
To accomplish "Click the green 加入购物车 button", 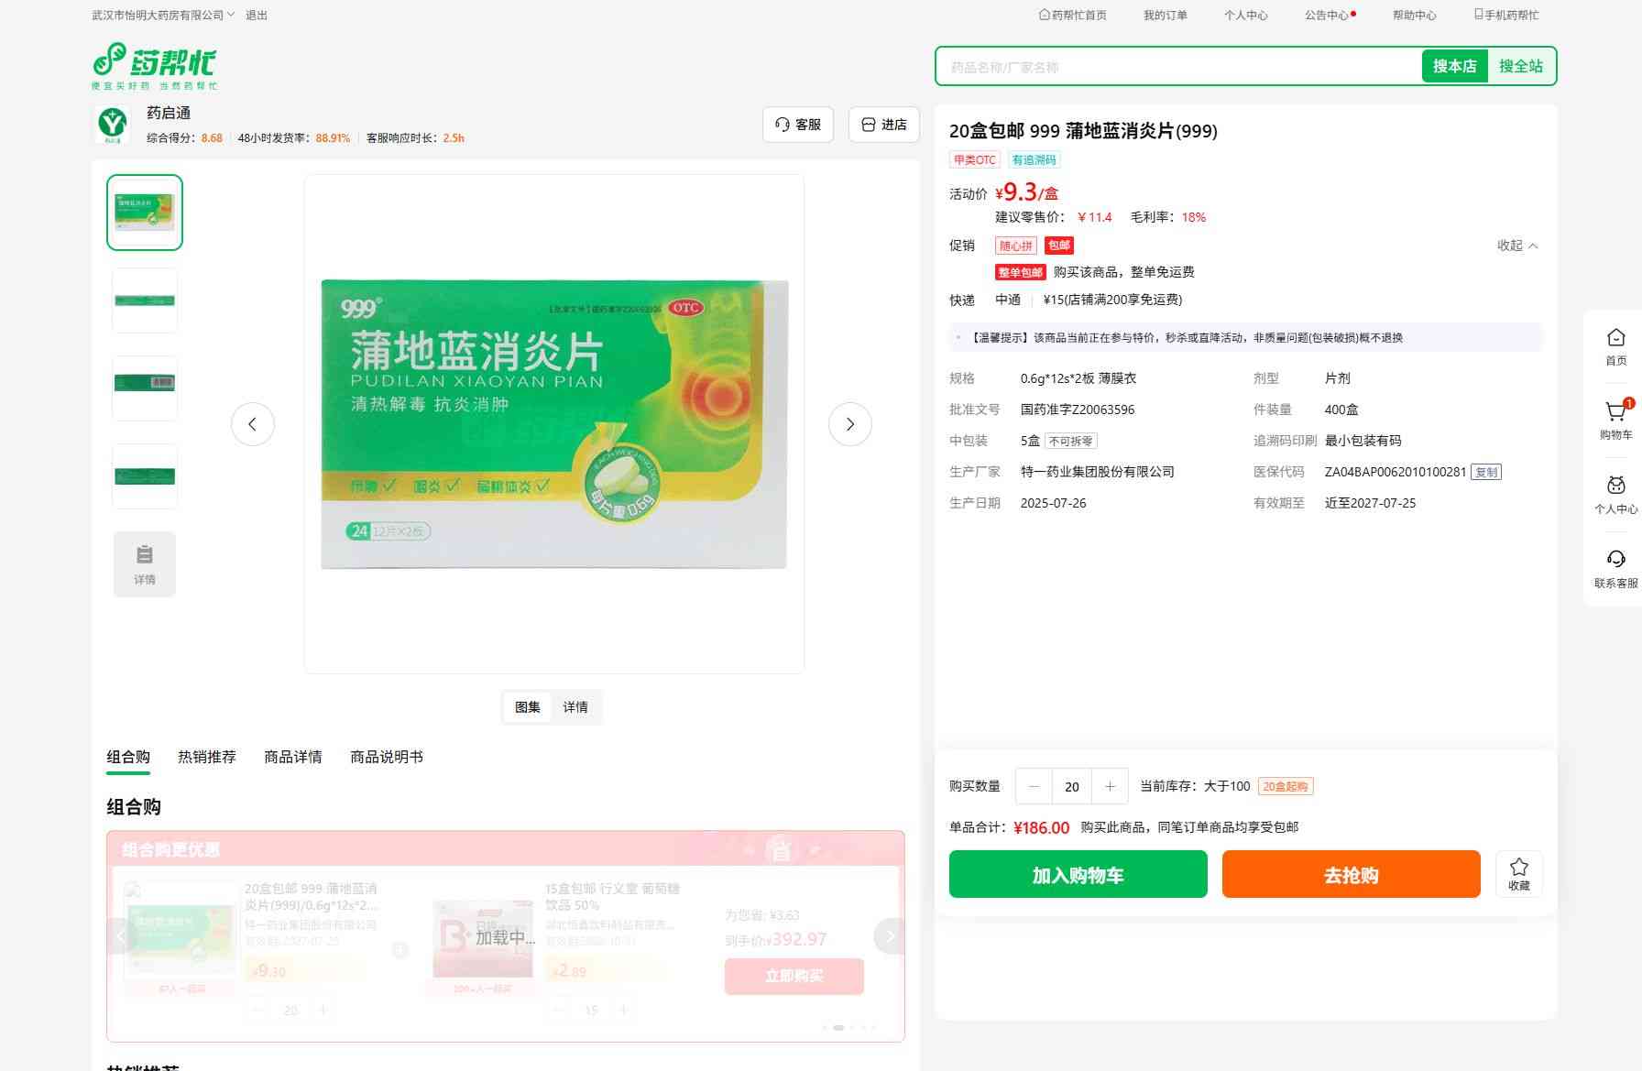I will (x=1078, y=875).
